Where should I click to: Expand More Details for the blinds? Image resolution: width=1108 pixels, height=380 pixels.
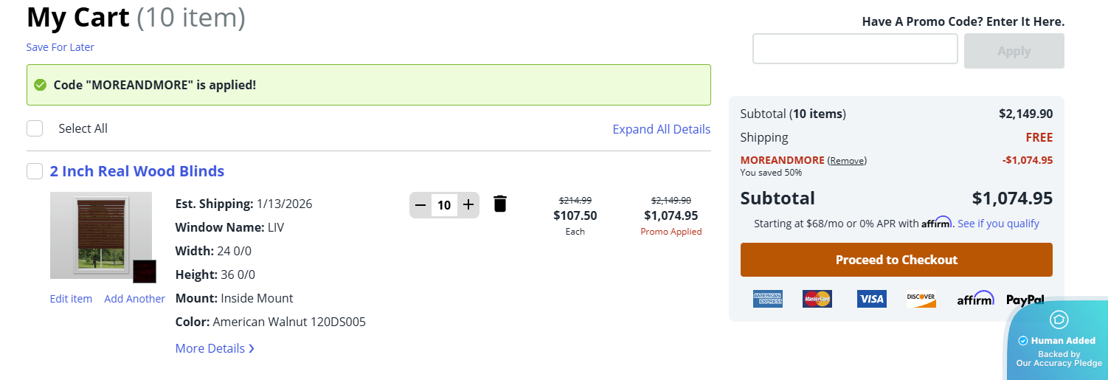pos(215,348)
